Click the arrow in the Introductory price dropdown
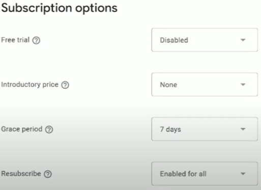Image resolution: width=261 pixels, height=190 pixels. (243, 85)
